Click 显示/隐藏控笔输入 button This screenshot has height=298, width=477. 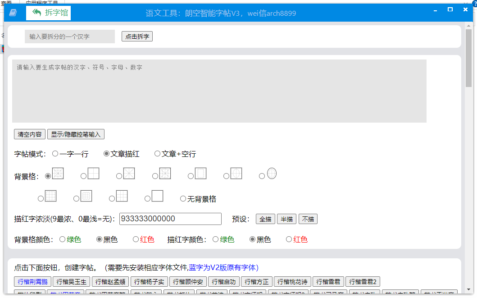[x=76, y=134]
